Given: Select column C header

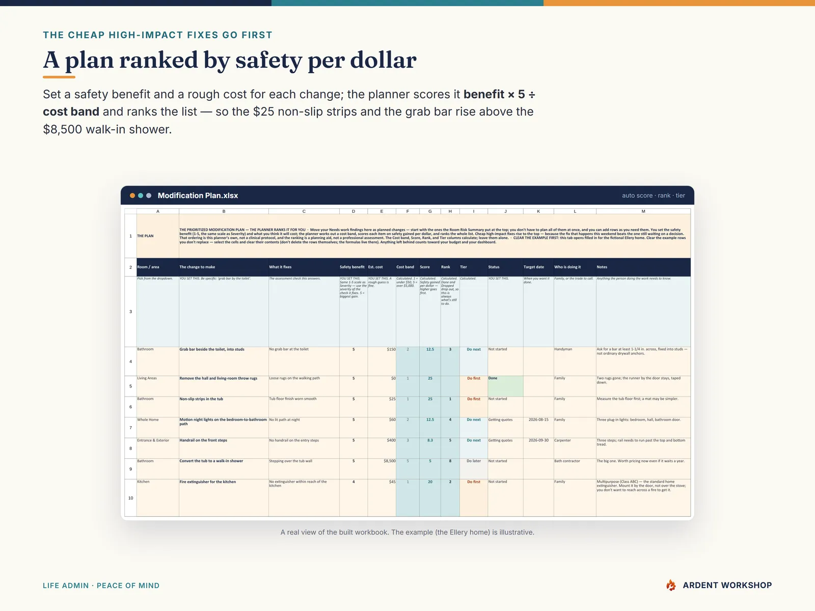Looking at the screenshot, I should pos(304,211).
